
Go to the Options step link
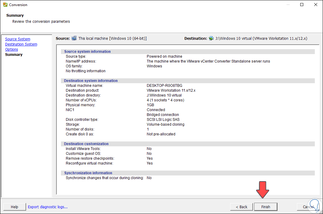(x=12, y=49)
